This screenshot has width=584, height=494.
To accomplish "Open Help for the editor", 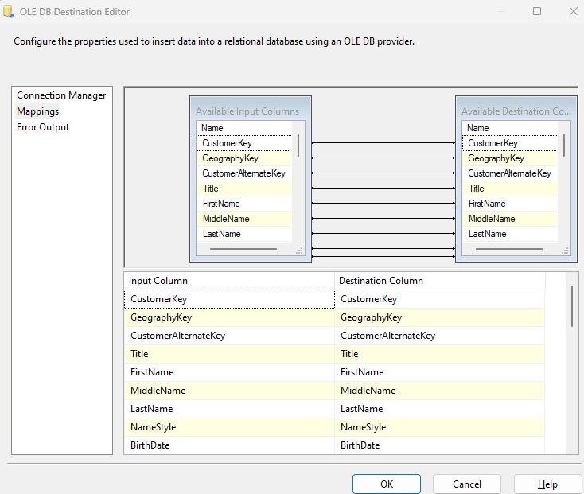I will pyautogui.click(x=547, y=484).
